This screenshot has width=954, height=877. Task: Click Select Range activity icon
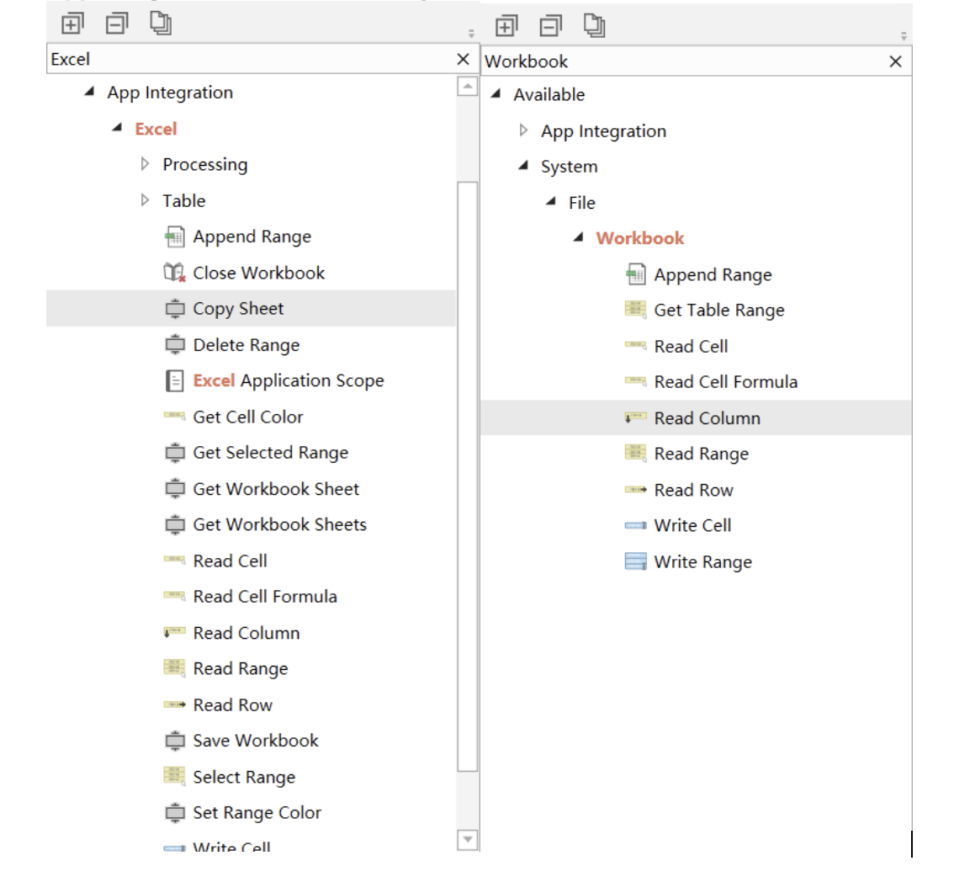point(175,776)
